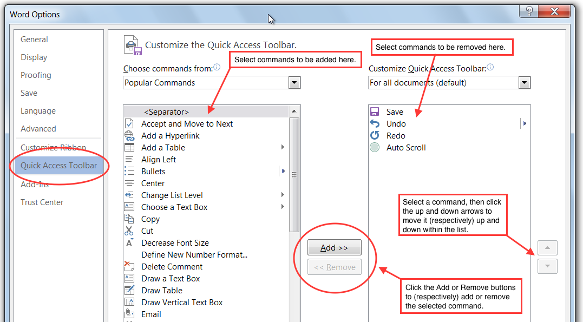The image size is (583, 322).
Task: Expand the Choose a Text Box arrow
Action: click(x=283, y=207)
